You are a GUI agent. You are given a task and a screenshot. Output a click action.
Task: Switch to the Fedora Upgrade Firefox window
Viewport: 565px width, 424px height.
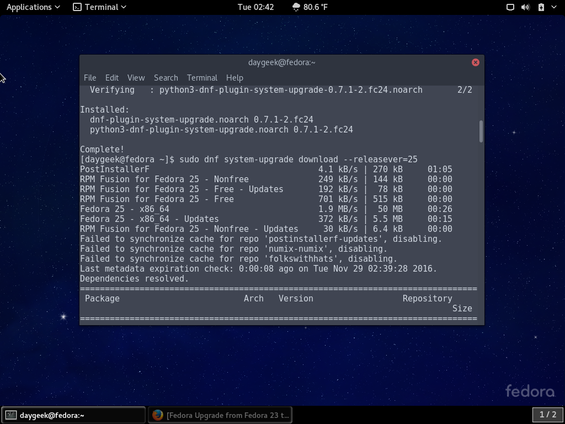220,415
